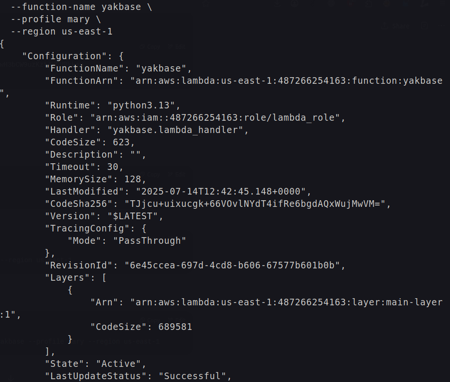Click the Timeout value 30

tap(112, 167)
